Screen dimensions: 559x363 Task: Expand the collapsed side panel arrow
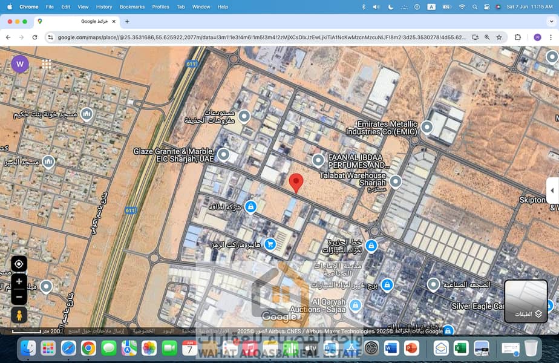point(552,191)
